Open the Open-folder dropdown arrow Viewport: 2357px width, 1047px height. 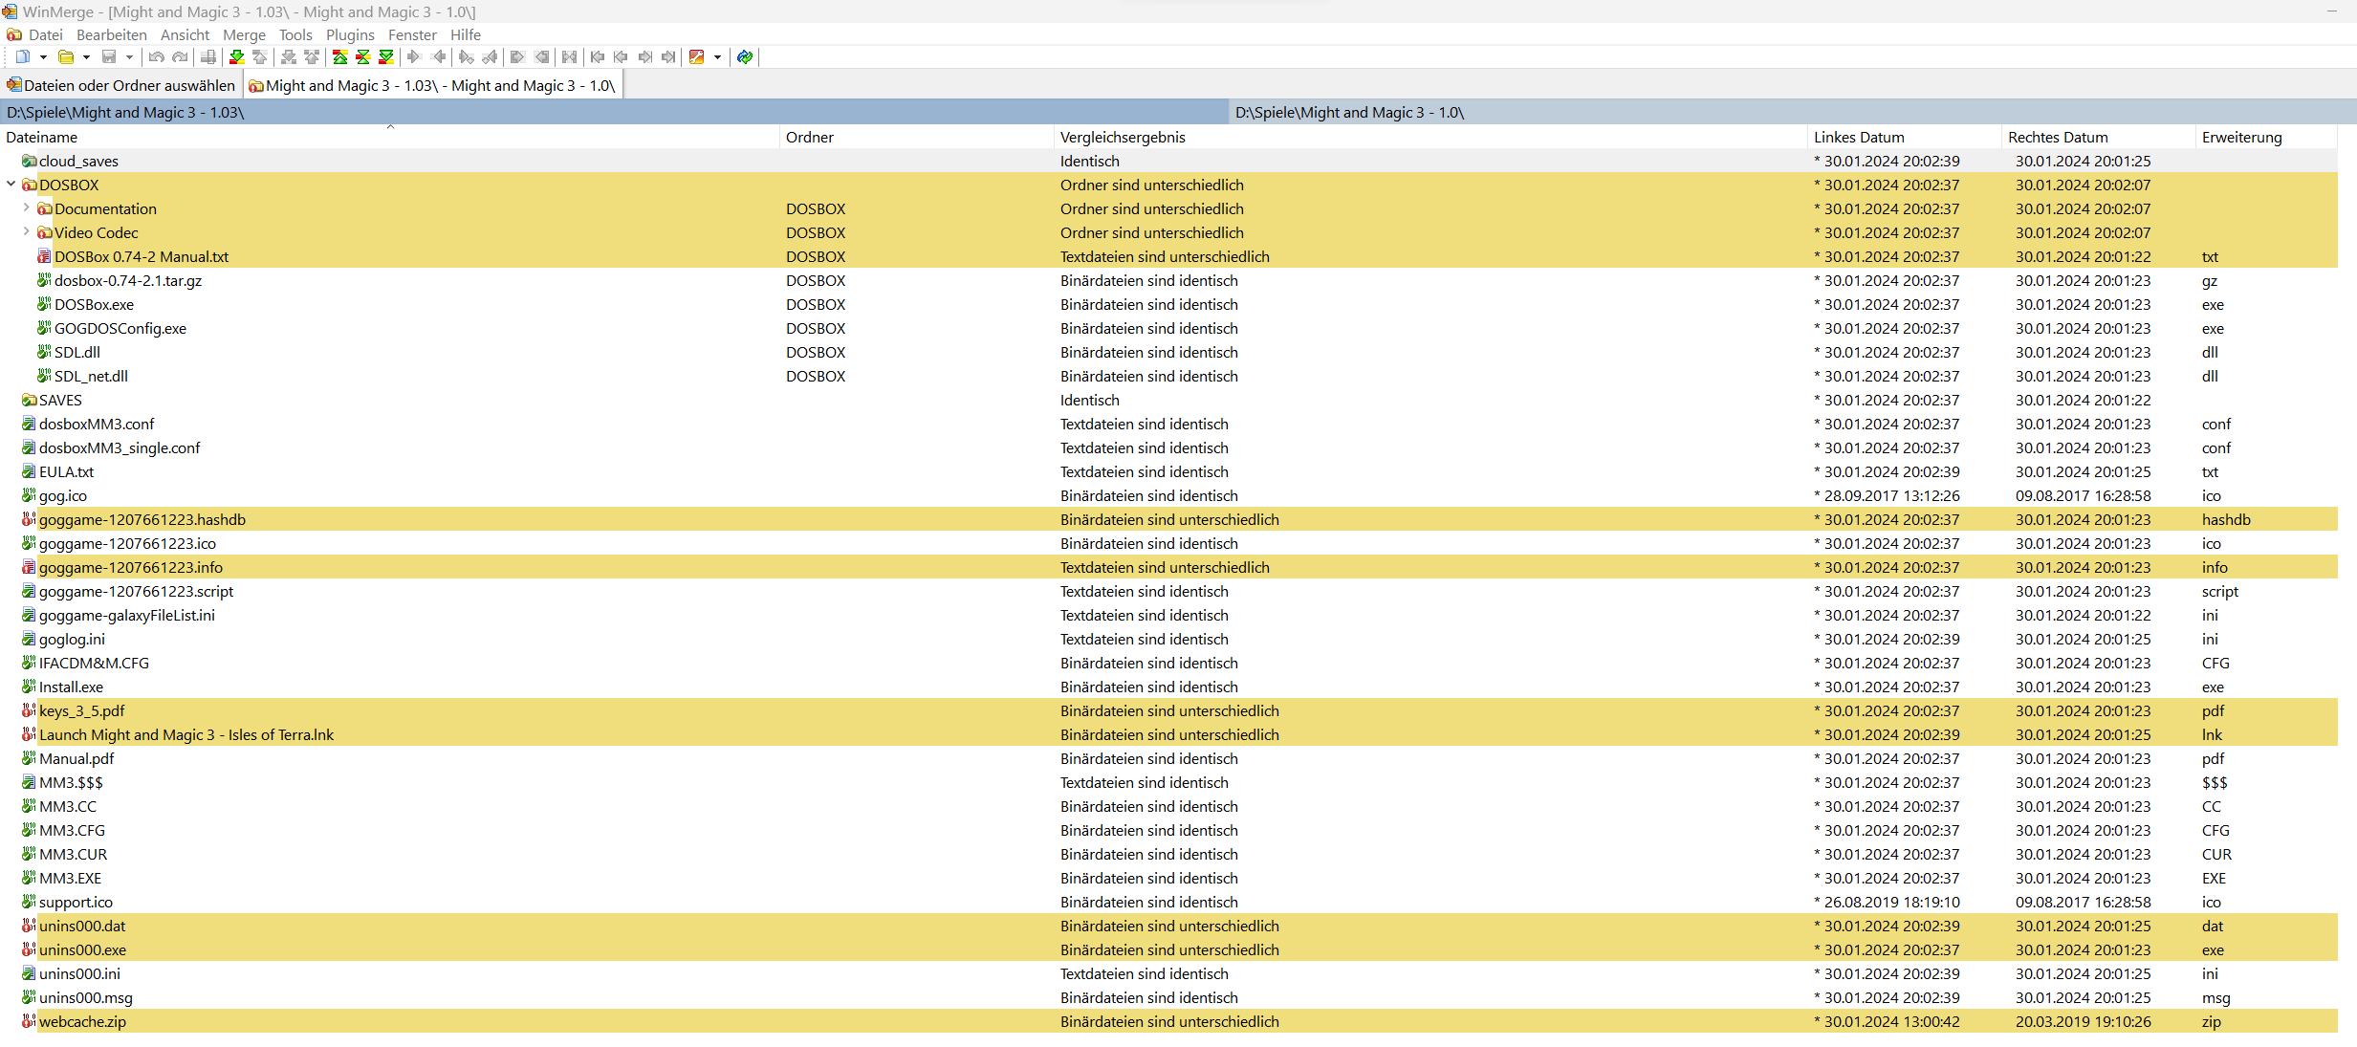click(86, 57)
